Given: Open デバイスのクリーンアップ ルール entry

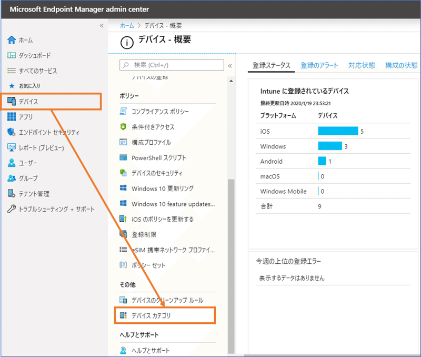Looking at the screenshot, I should click(x=168, y=300).
